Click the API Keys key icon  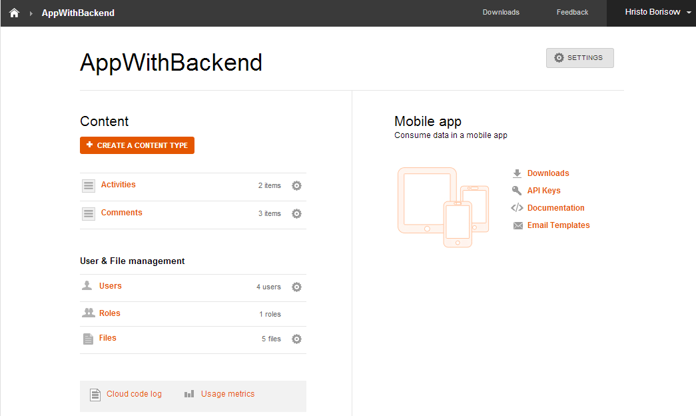[x=517, y=191]
